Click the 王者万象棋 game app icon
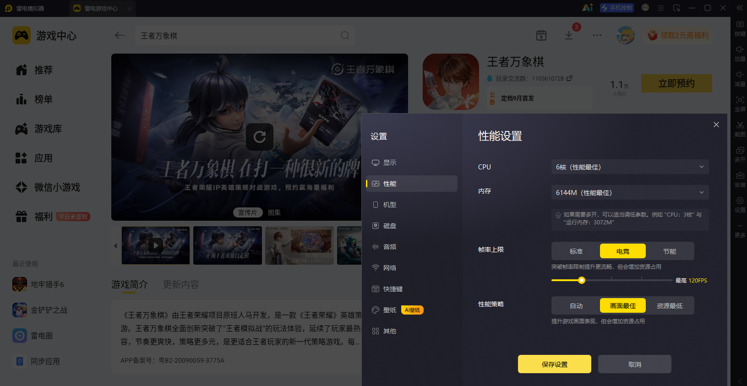Viewport: 747px width, 386px height. pos(451,82)
